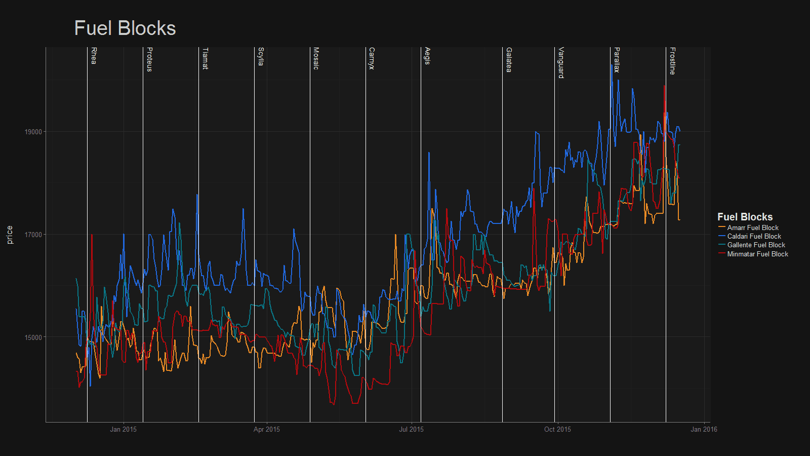Open the Fuel Blocks legend heading
The width and height of the screenshot is (810, 456).
[x=745, y=216]
